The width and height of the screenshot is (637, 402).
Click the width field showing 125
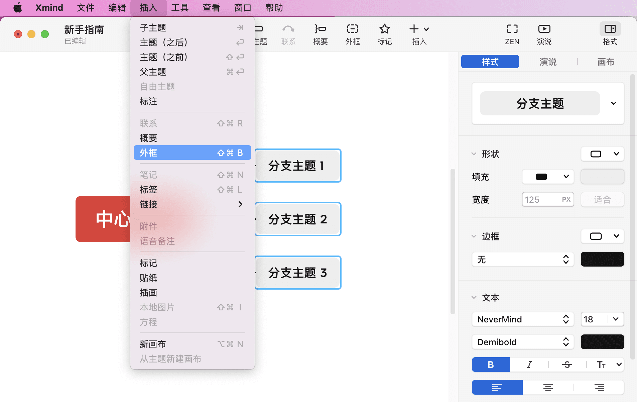[547, 199]
